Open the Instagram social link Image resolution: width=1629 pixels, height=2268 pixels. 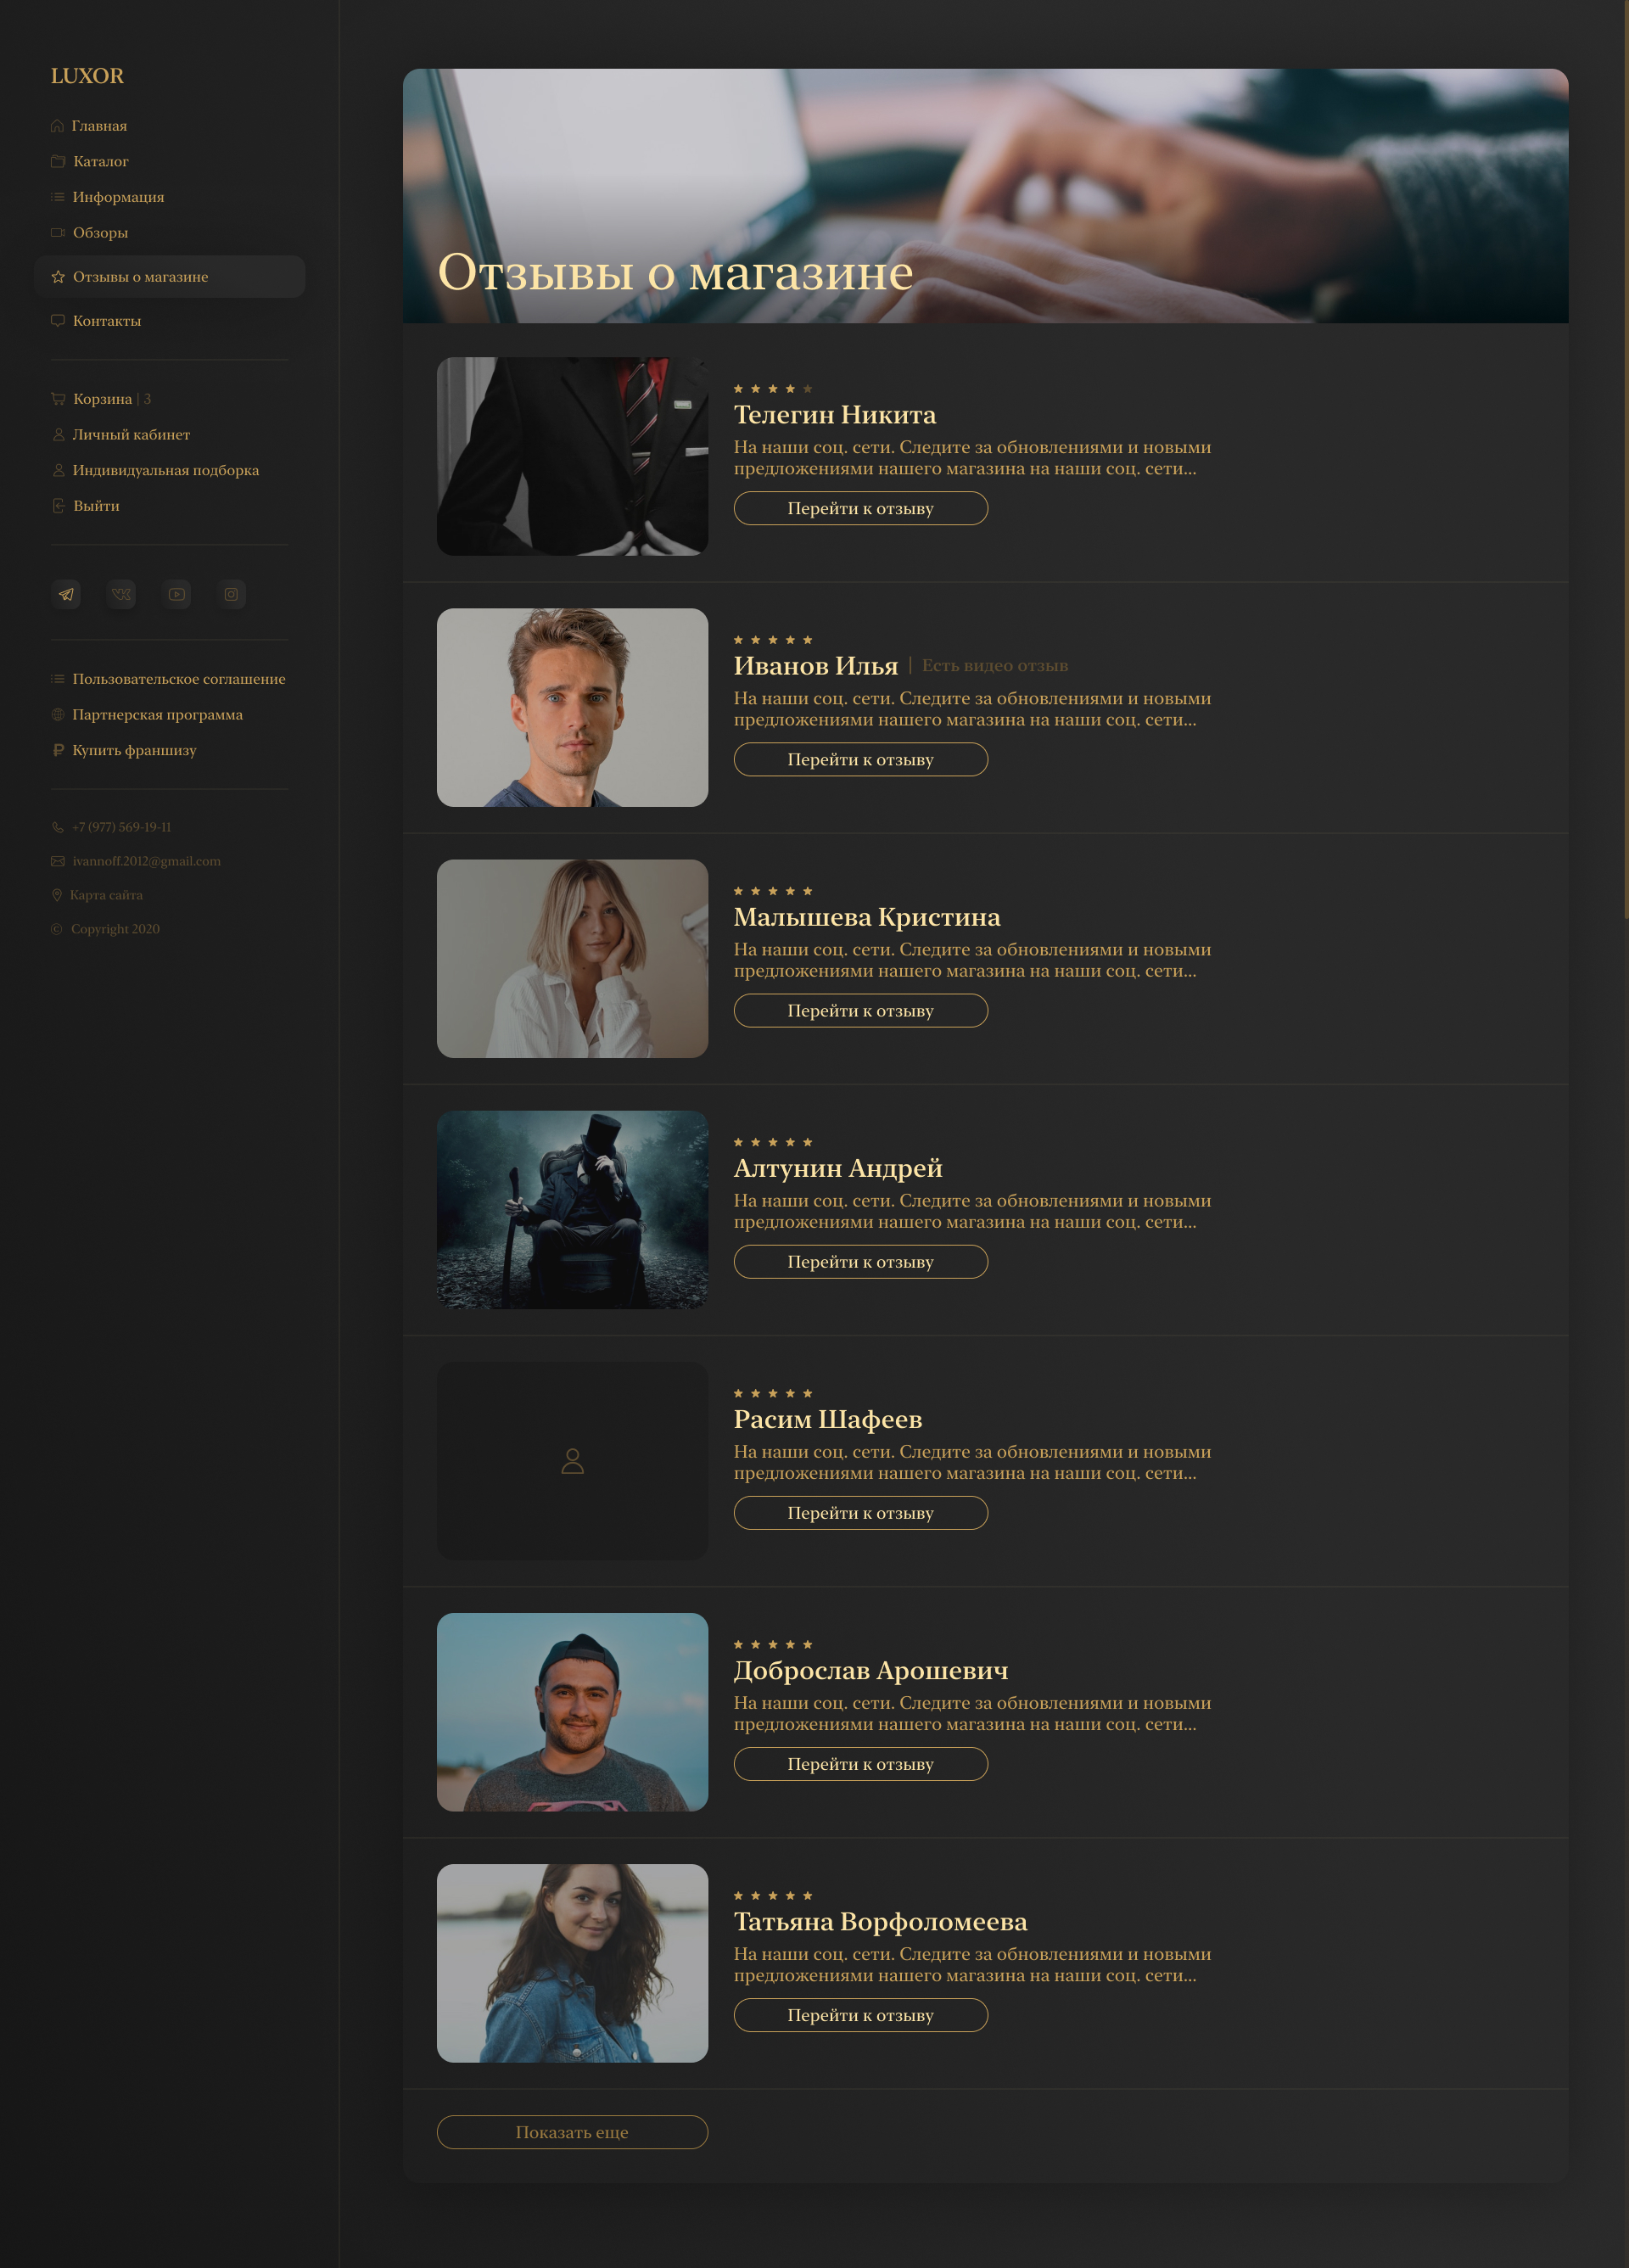coord(231,594)
